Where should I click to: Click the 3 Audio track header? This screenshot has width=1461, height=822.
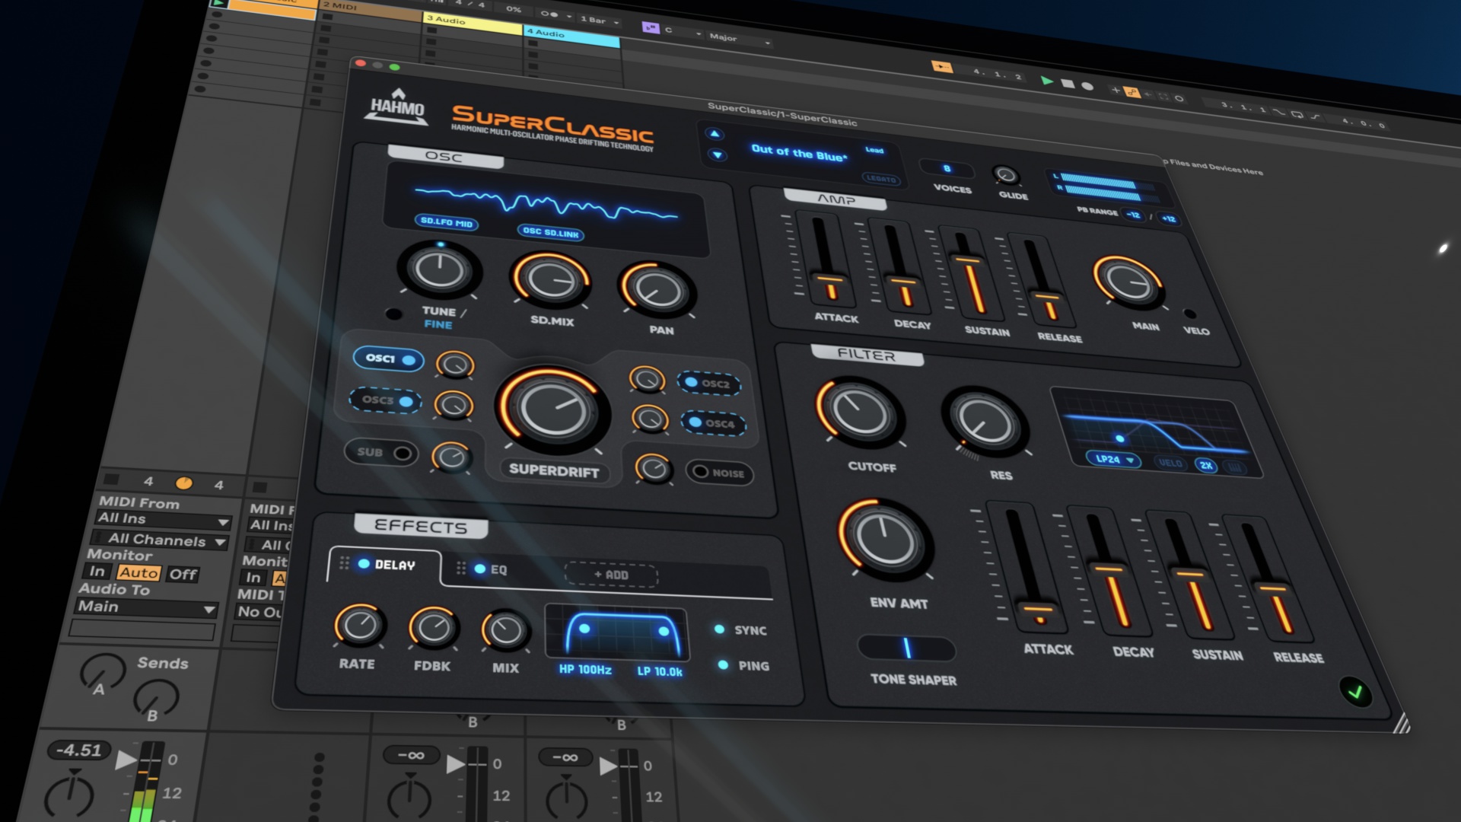(473, 24)
